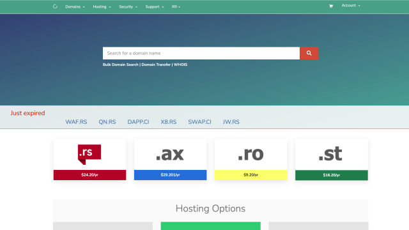
Task: Go to the Domain Transfer link
Action: click(x=156, y=65)
